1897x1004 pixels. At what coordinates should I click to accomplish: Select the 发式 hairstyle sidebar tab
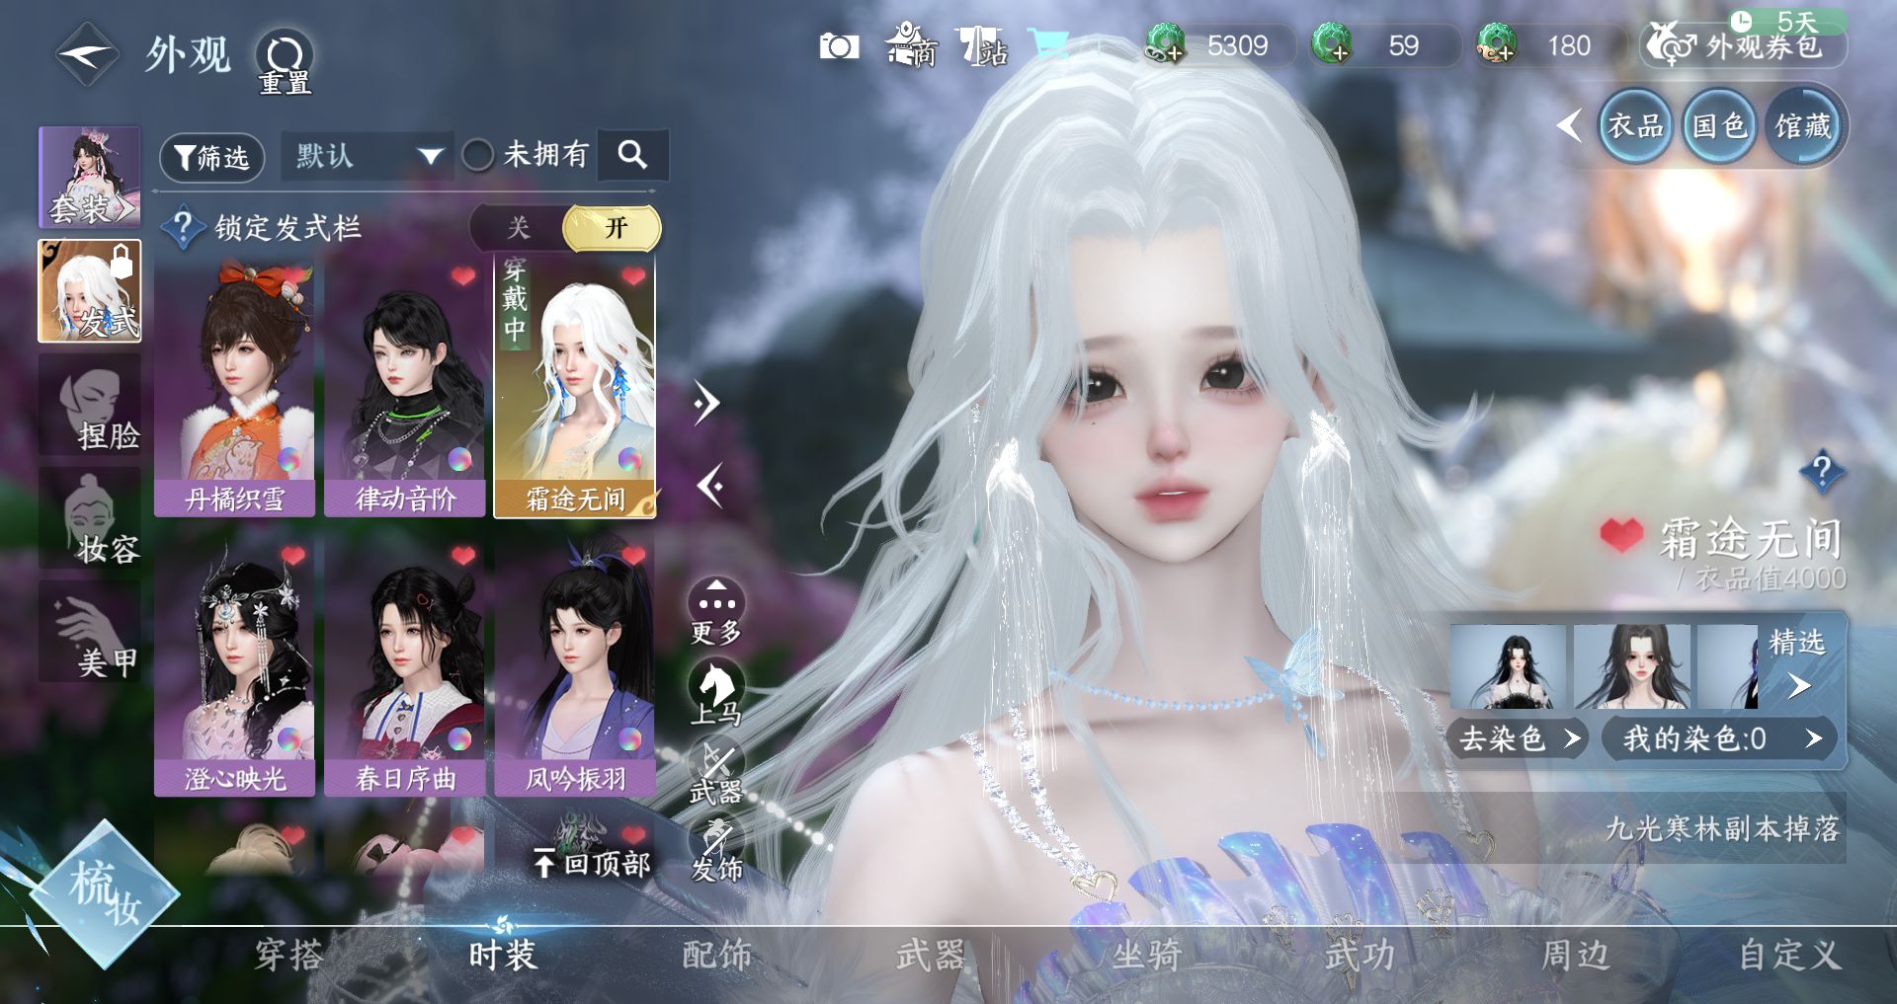coord(90,291)
